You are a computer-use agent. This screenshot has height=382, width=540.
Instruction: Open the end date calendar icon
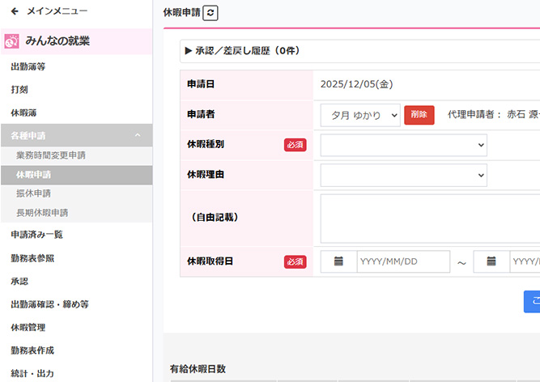click(491, 261)
